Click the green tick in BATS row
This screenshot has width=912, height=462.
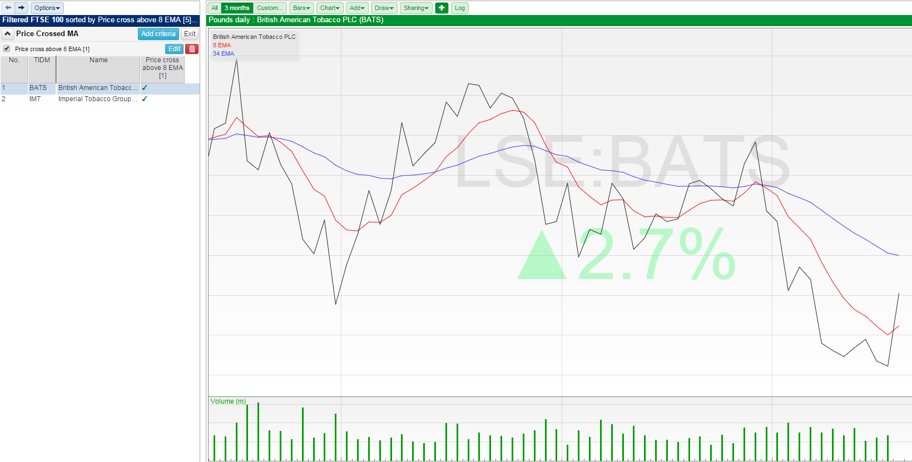click(145, 88)
